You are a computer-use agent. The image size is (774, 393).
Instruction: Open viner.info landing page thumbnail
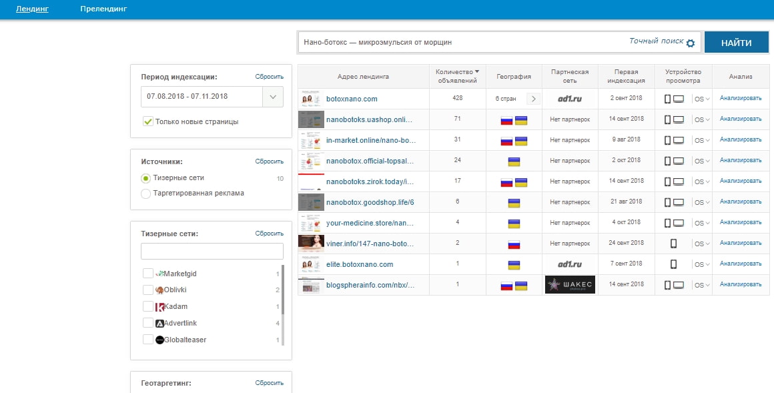(311, 244)
